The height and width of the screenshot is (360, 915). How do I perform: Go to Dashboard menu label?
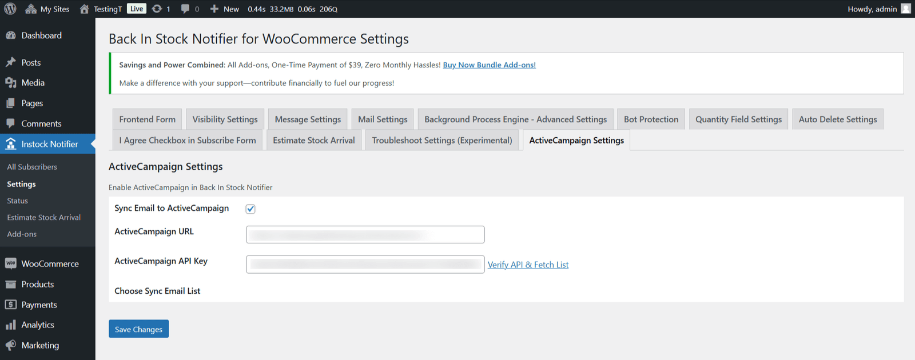tap(42, 35)
